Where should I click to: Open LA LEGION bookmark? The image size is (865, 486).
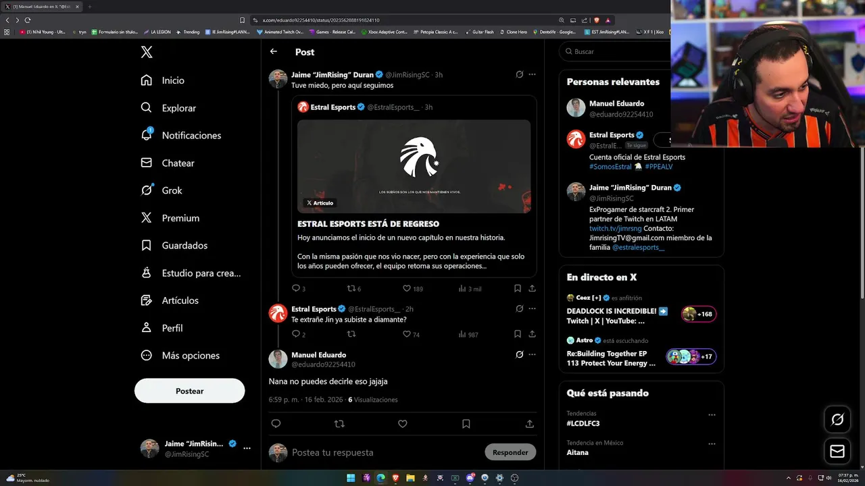point(157,32)
